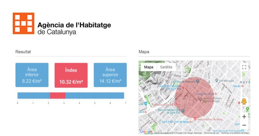
Task: Click the Google logo on the map
Action: pyautogui.click(x=146, y=131)
